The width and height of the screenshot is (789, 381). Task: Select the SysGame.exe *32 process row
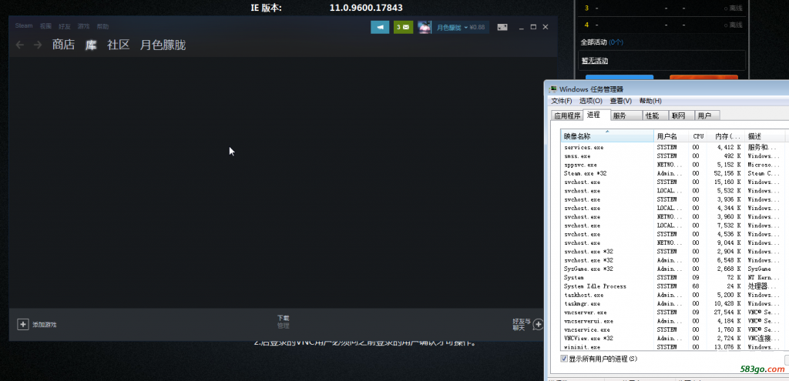pos(673,269)
